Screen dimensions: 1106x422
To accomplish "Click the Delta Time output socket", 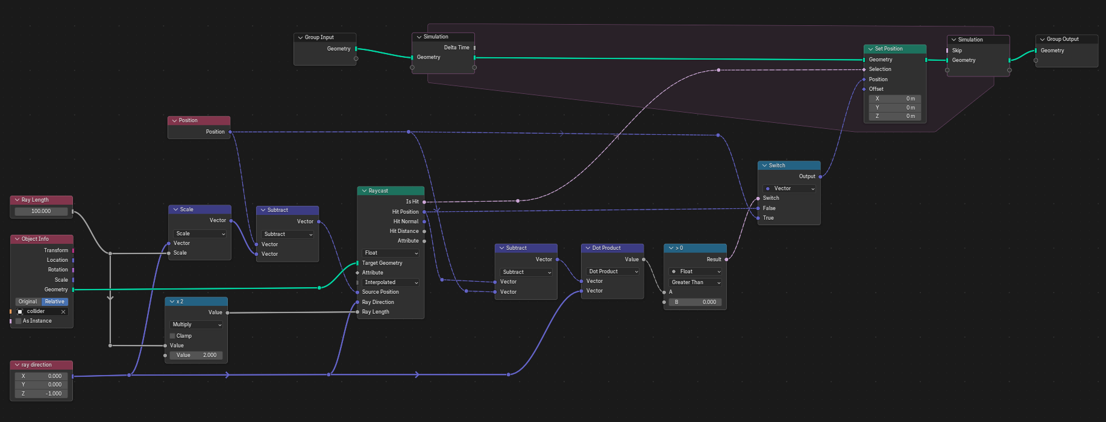I will (x=474, y=48).
